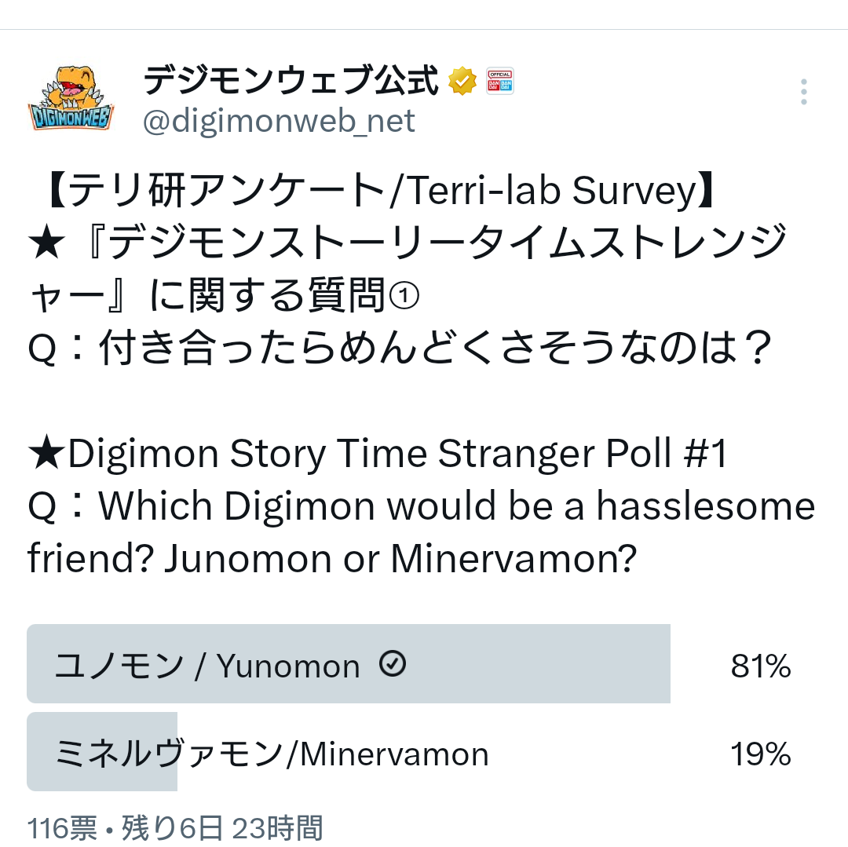The width and height of the screenshot is (848, 847).
Task: Click the 81% poll result percentage
Action: click(760, 666)
